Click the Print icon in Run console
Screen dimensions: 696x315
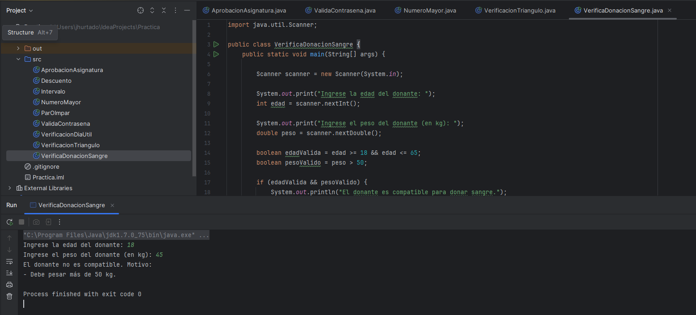9,285
